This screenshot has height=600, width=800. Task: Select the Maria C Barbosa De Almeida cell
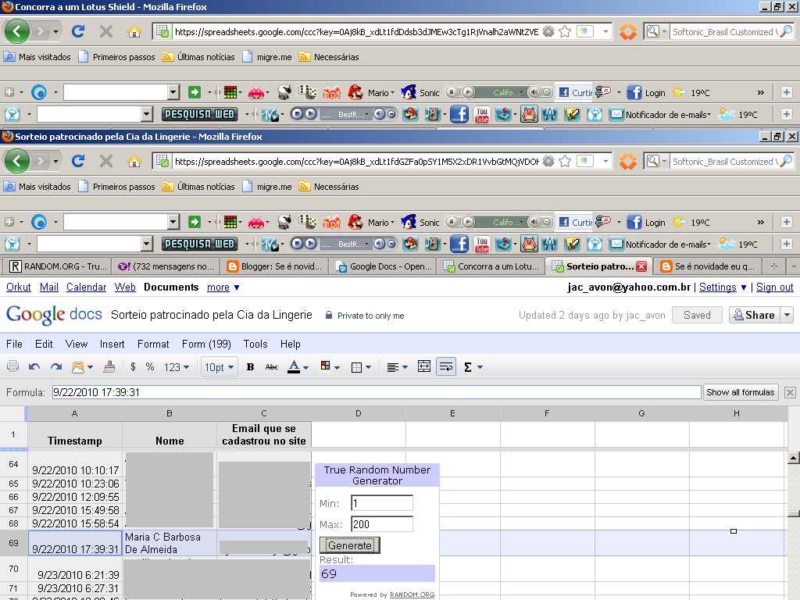(170, 543)
